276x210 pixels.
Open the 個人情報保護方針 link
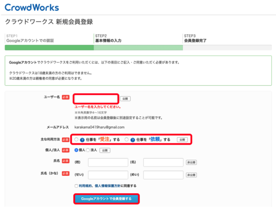tap(108, 186)
